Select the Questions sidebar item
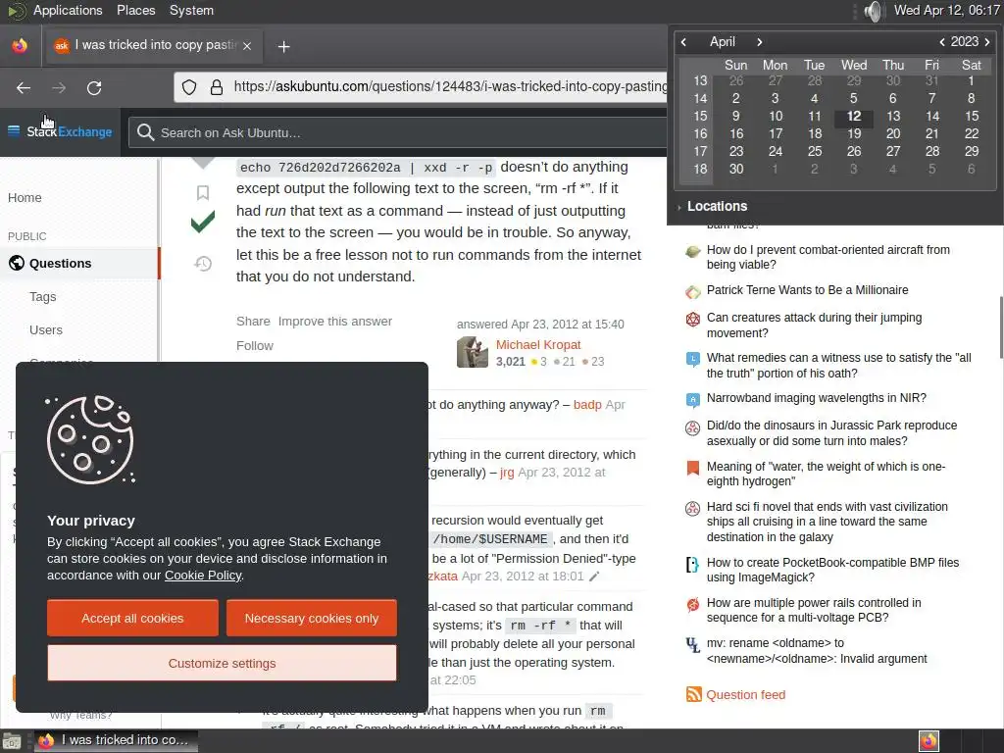The width and height of the screenshot is (1004, 753). pyautogui.click(x=79, y=263)
